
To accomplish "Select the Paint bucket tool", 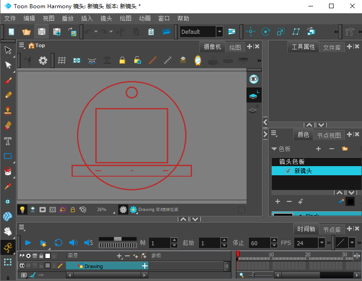I will tap(8, 171).
